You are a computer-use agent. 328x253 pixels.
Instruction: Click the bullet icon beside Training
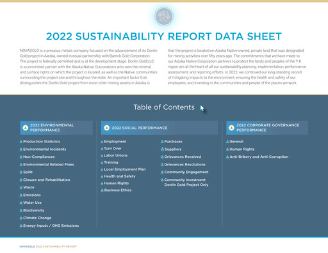102,162
